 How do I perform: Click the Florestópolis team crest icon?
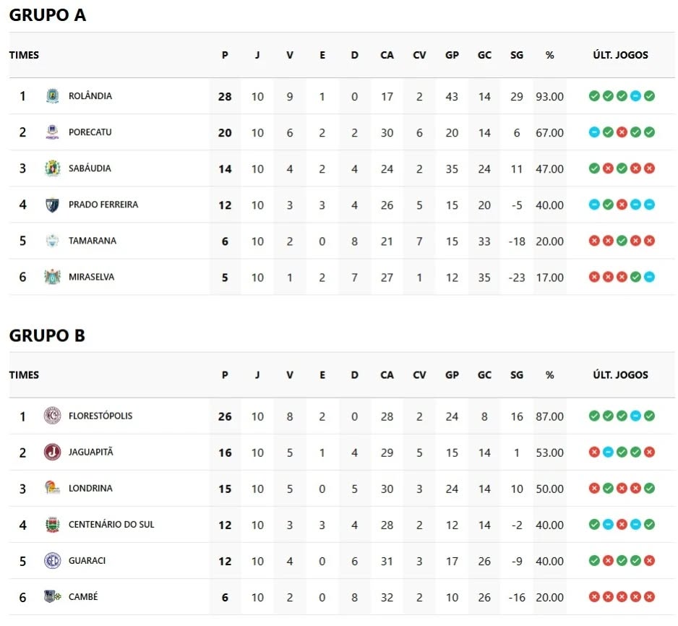52,416
